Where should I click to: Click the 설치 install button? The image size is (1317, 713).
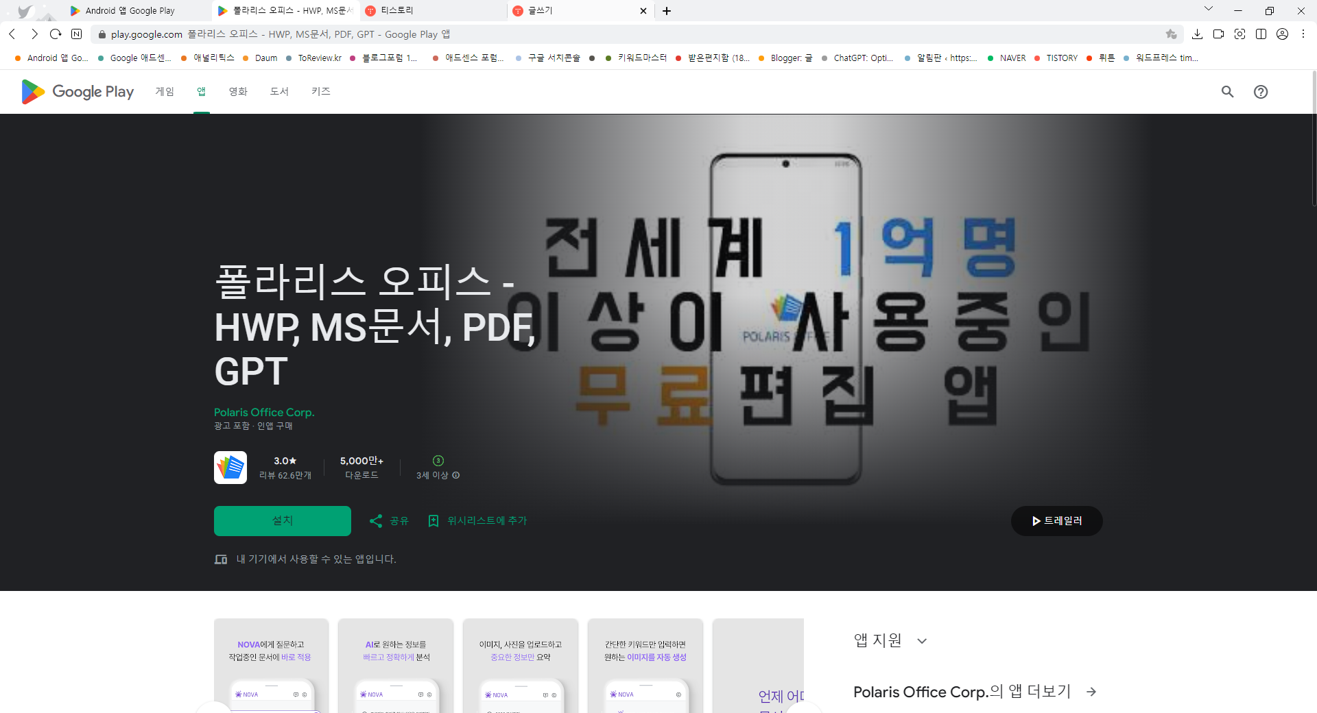click(282, 520)
